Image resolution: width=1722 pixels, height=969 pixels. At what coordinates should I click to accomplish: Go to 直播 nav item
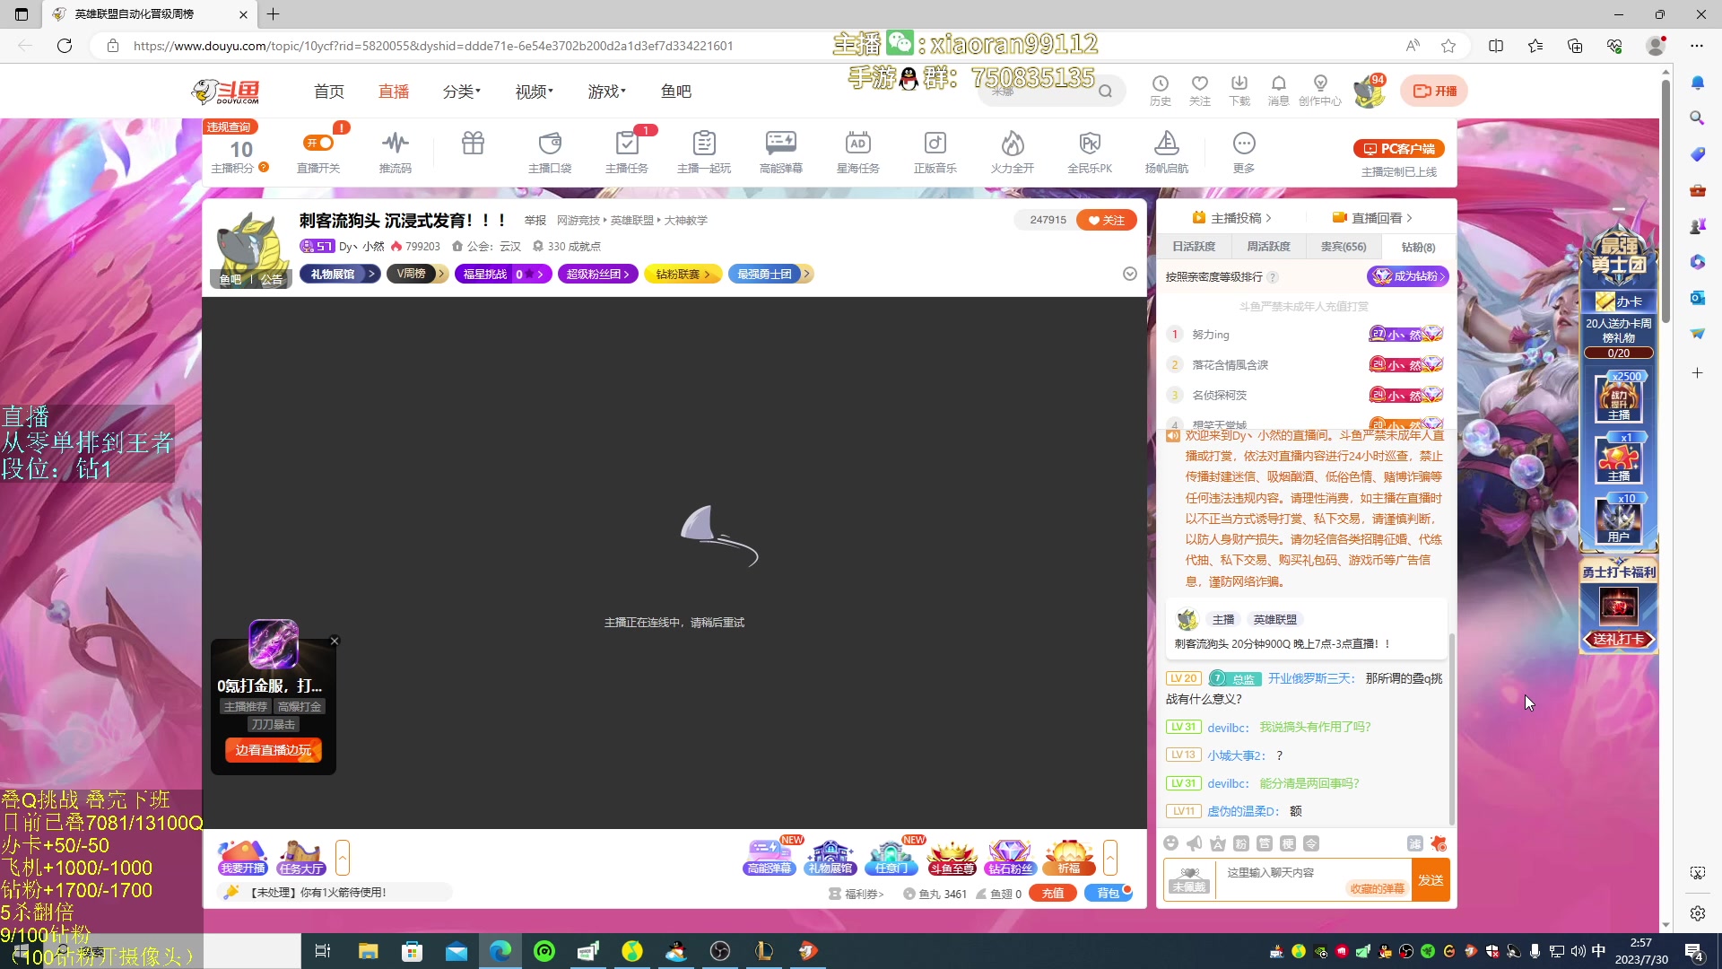394,92
